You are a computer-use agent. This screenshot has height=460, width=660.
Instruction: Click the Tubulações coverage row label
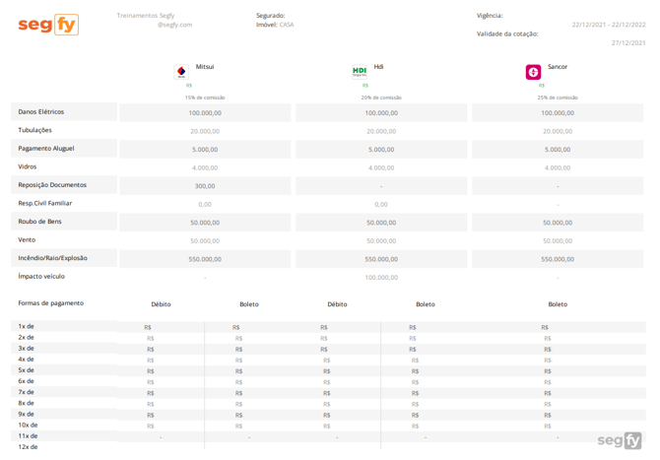[34, 130]
